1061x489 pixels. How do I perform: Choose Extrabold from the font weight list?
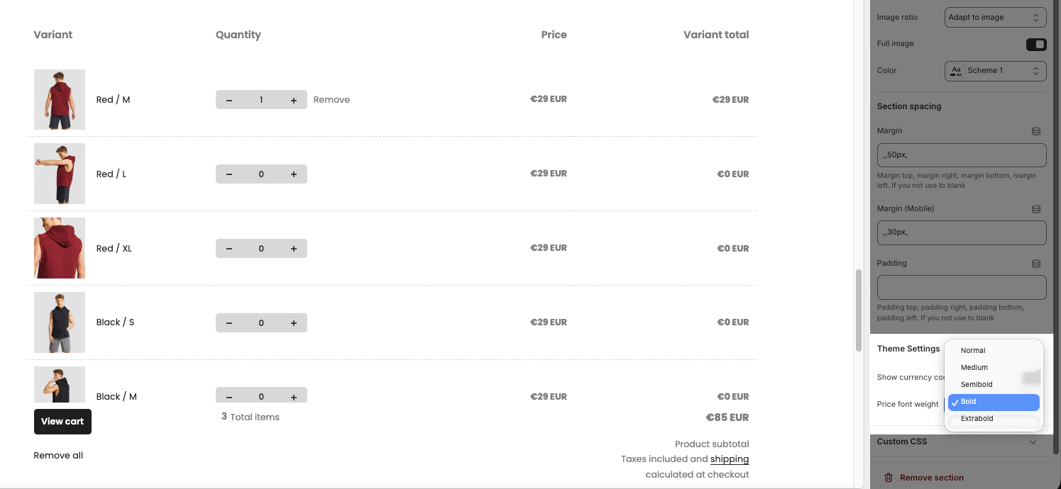[x=977, y=419]
